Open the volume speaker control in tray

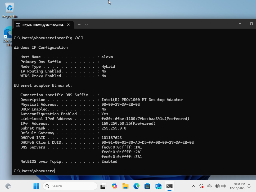click(223, 186)
